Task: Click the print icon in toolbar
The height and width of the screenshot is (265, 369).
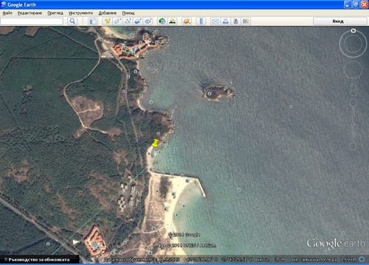Action: (225, 21)
